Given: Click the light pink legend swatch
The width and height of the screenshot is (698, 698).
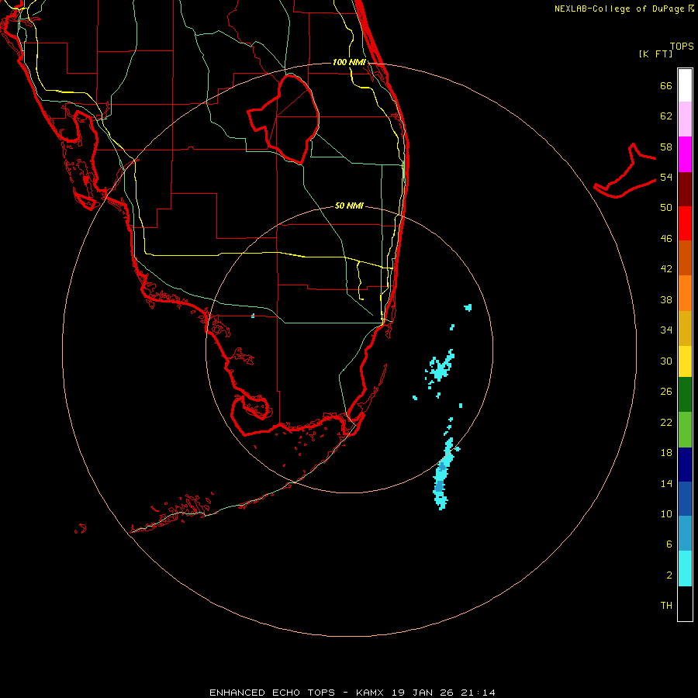Looking at the screenshot, I should tap(685, 119).
